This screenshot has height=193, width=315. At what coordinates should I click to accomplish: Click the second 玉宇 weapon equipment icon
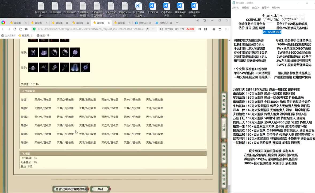pyautogui.click(x=44, y=67)
